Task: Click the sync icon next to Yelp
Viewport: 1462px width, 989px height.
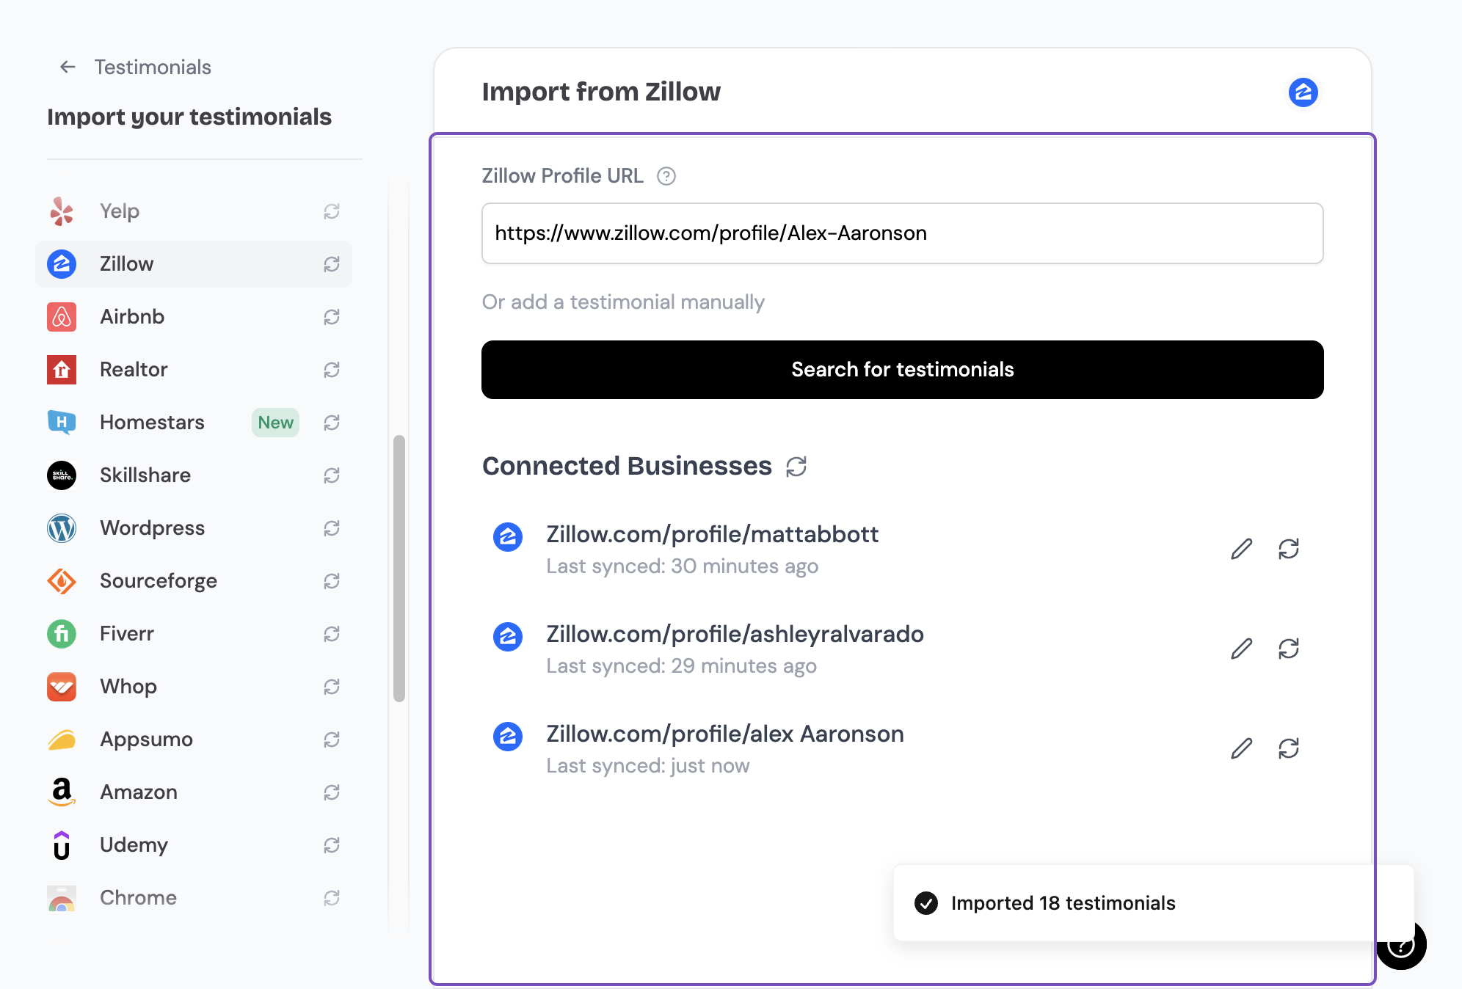Action: 332,211
